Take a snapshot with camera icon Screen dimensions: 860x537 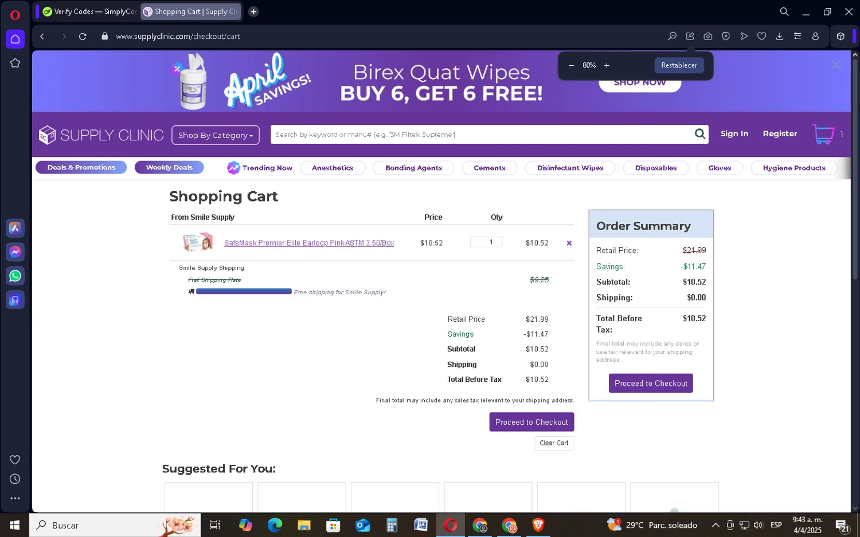coord(708,36)
